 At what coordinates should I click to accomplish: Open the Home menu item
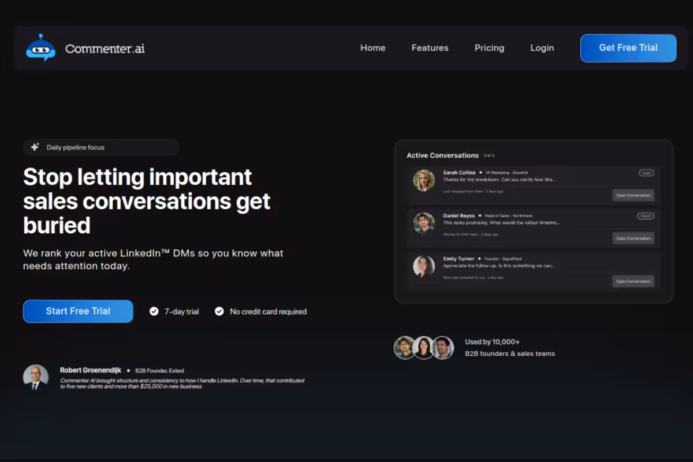[x=372, y=48]
